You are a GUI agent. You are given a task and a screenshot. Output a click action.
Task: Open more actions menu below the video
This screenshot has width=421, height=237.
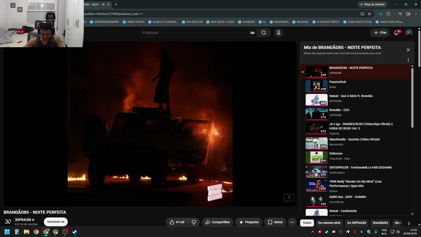[292, 222]
